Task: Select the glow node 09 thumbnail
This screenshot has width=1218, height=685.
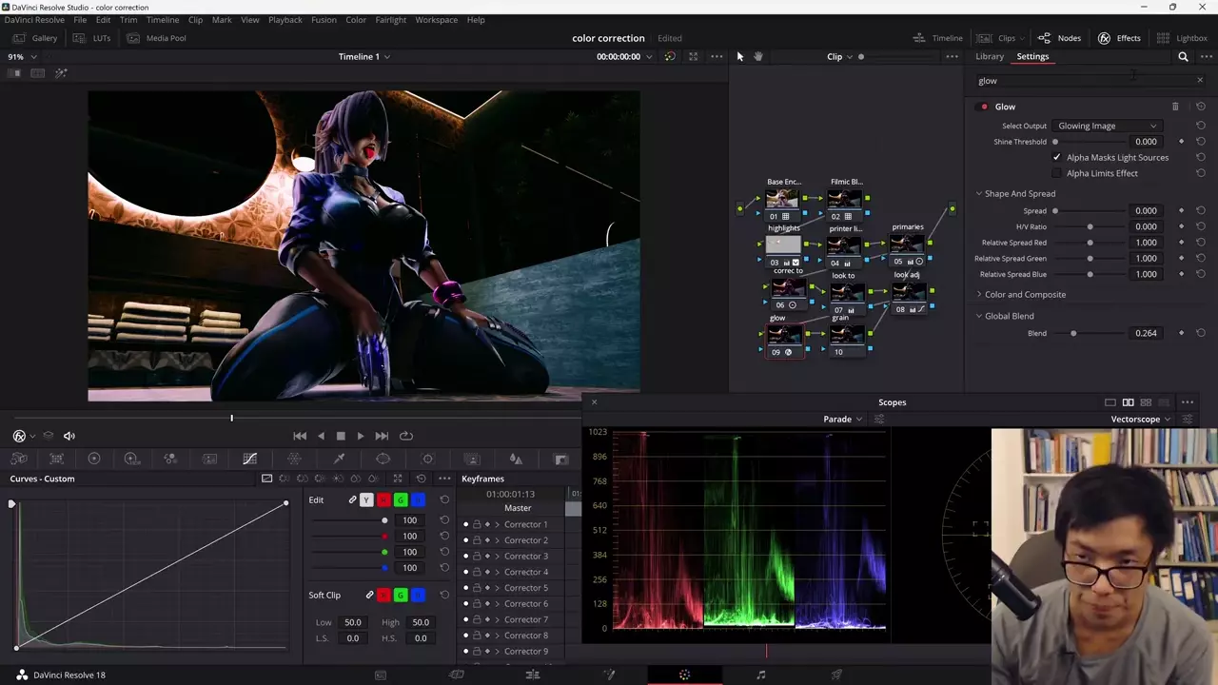Action: click(x=785, y=335)
